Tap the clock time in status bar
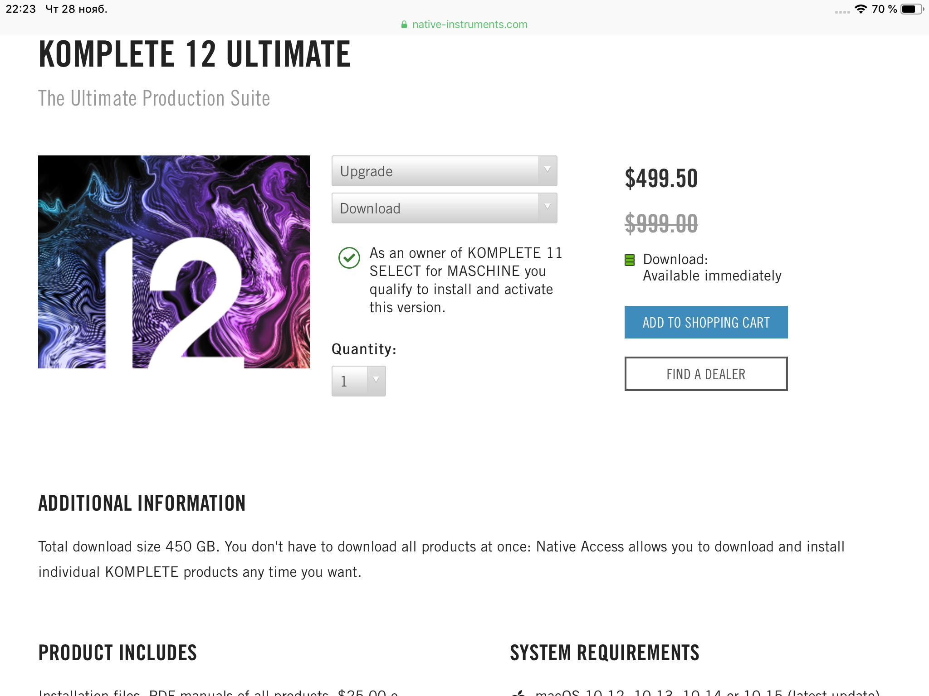 21,9
